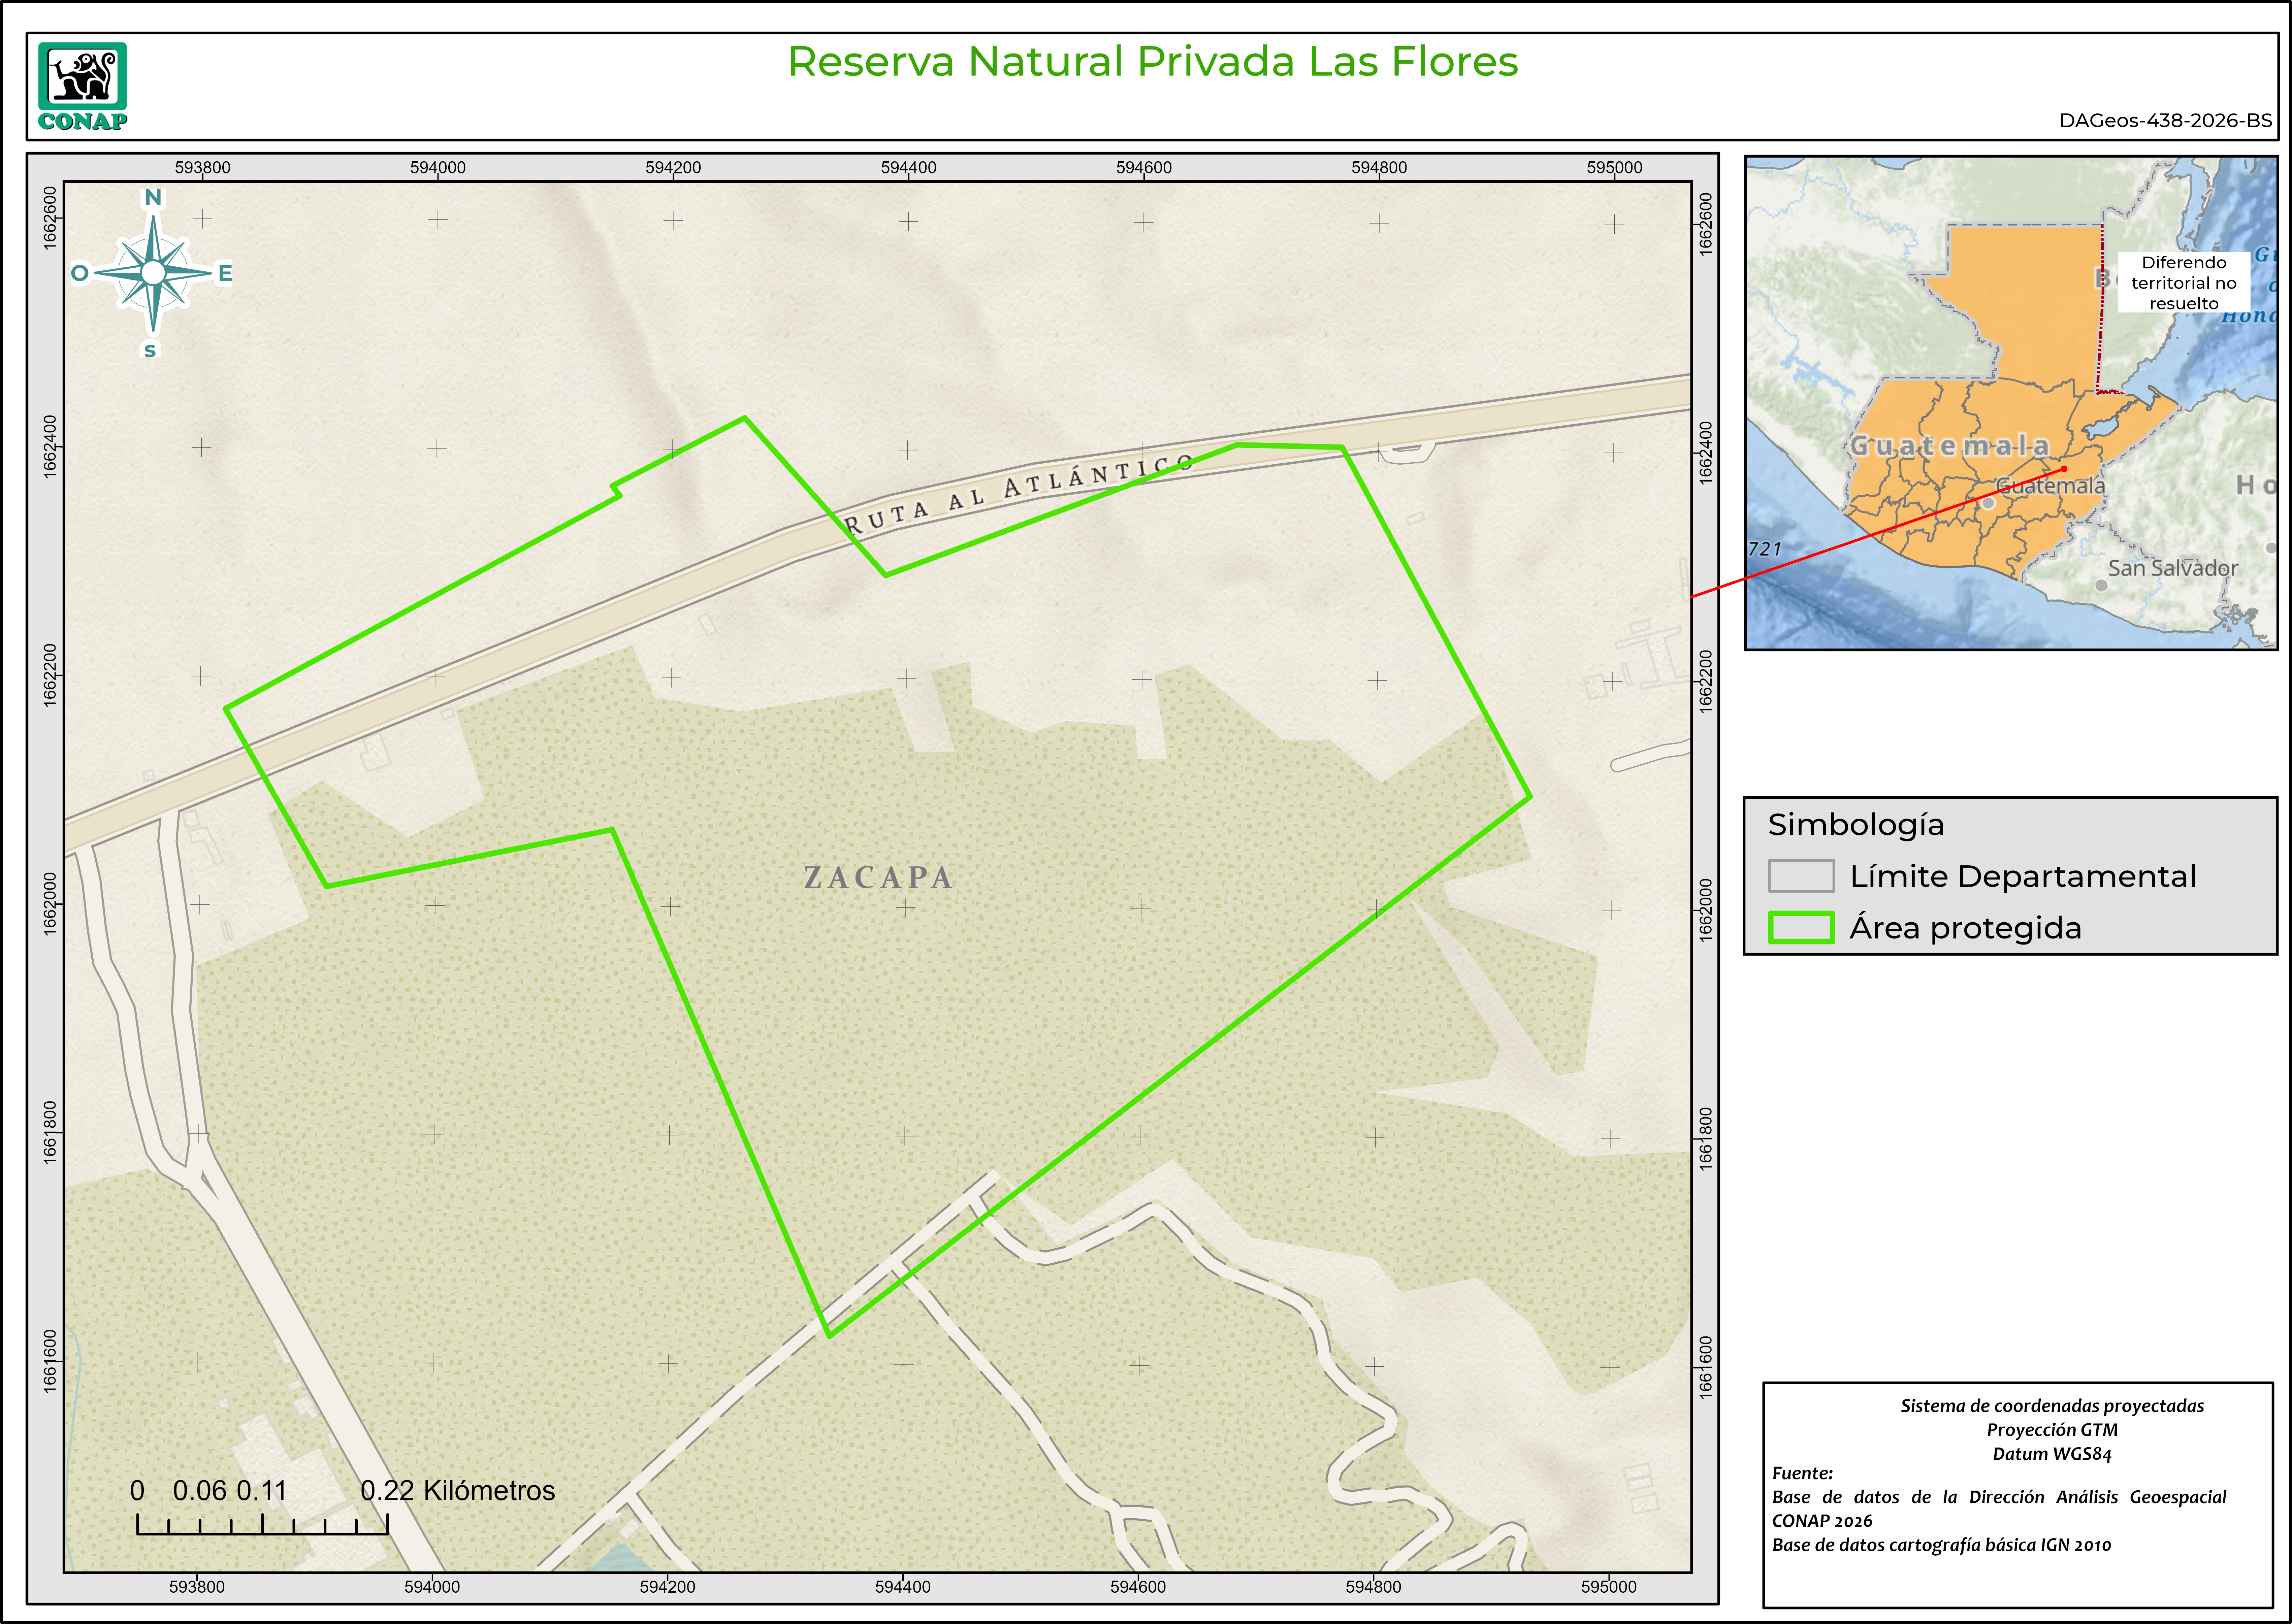
Task: Click the E letter on the compass
Action: [x=225, y=273]
